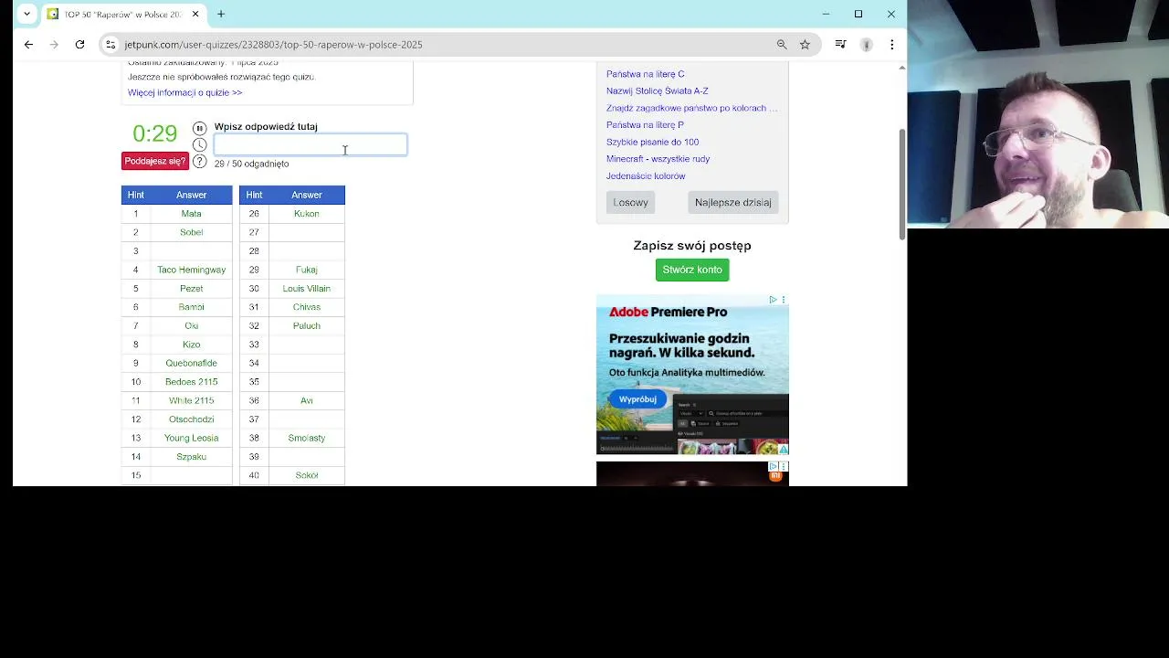Click the Zapisz swój postęp heading

(692, 245)
